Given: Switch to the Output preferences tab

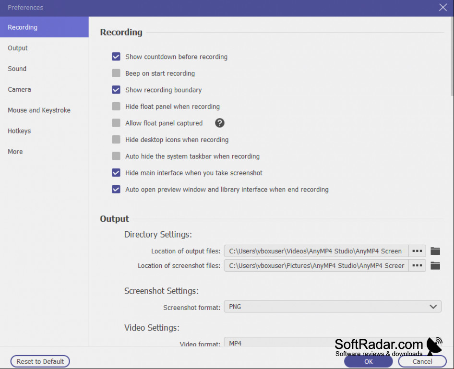Looking at the screenshot, I should coord(44,48).
